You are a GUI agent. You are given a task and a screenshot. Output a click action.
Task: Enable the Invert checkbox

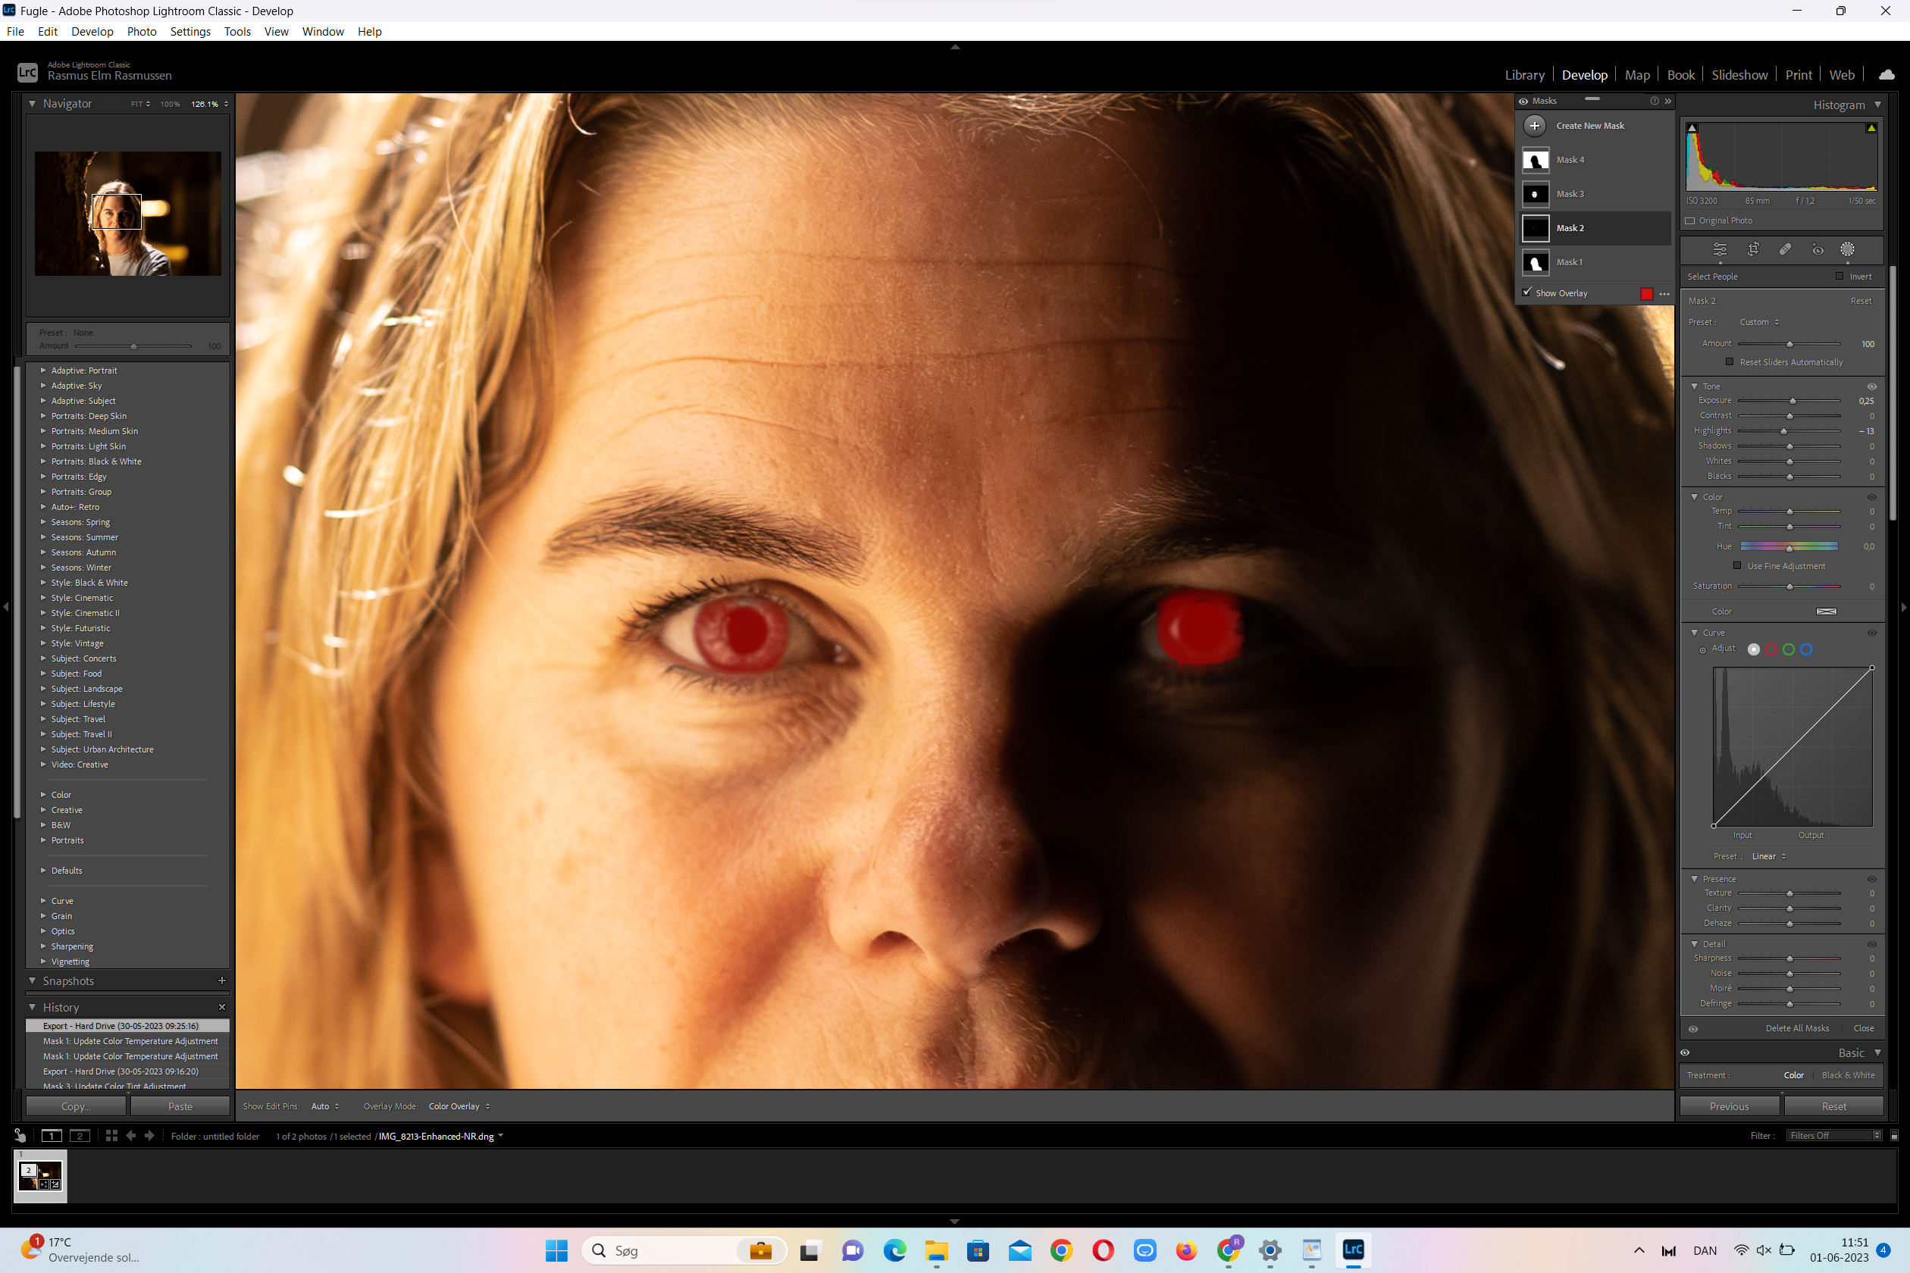tap(1840, 276)
